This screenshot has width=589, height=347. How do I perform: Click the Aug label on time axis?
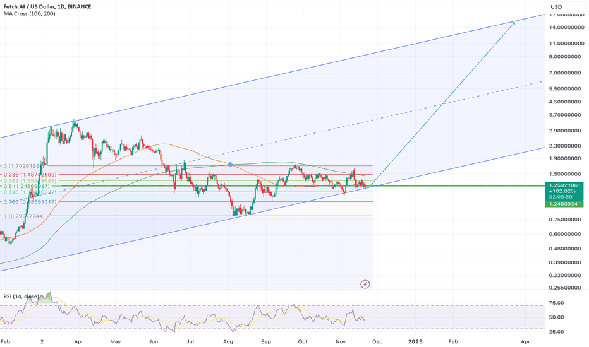(x=228, y=342)
